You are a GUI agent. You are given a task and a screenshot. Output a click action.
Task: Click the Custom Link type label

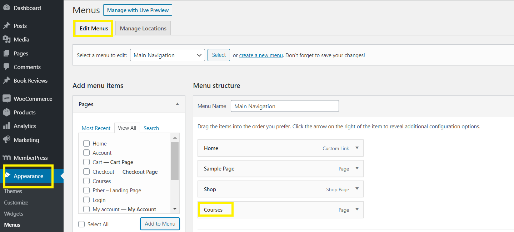point(336,148)
